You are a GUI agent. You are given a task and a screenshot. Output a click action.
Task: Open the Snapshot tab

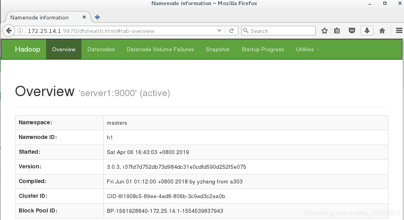(x=217, y=50)
